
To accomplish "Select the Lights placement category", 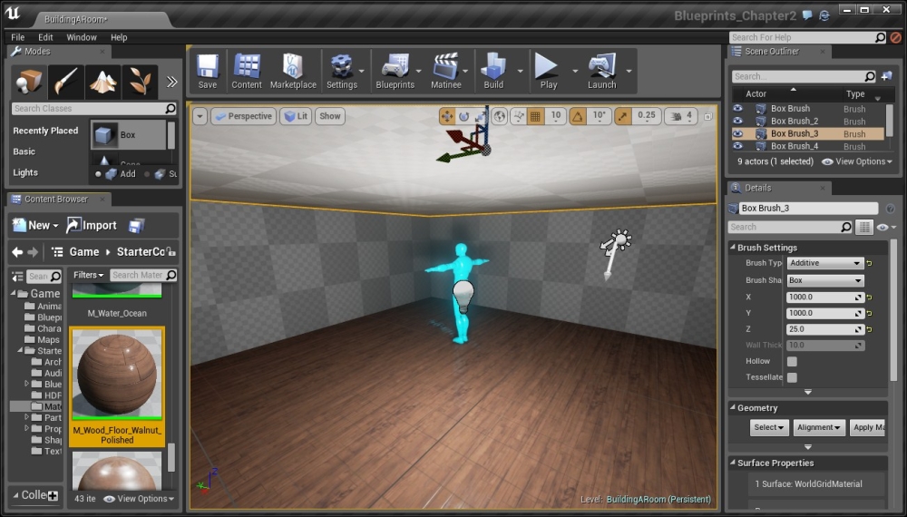I will [25, 172].
